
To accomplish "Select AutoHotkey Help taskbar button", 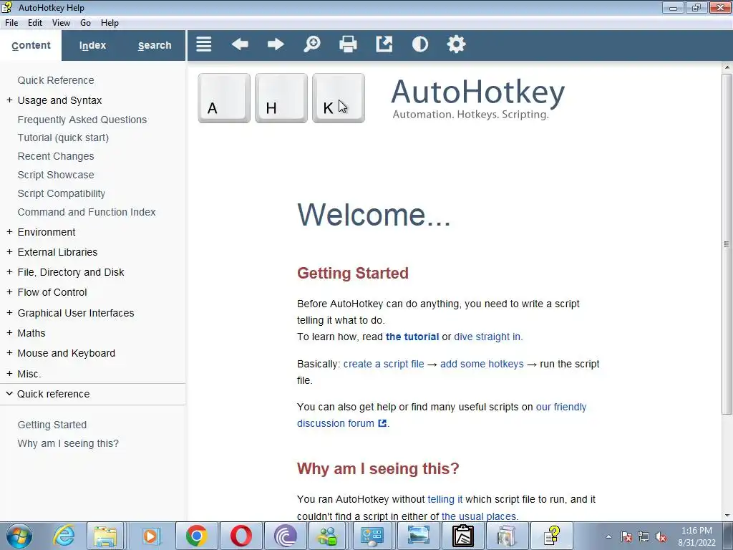I will click(x=552, y=536).
